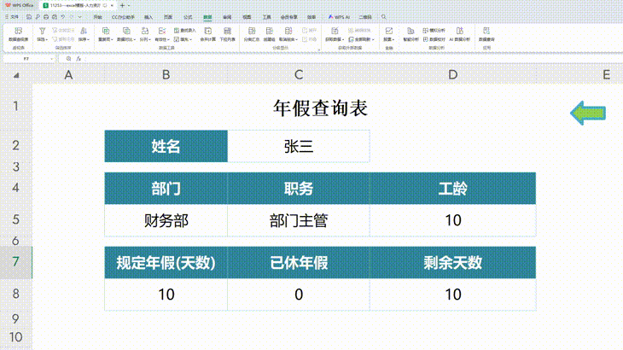Open the data query (数据查询) tool
Image resolution: width=623 pixels, height=350 pixels.
coord(486,34)
